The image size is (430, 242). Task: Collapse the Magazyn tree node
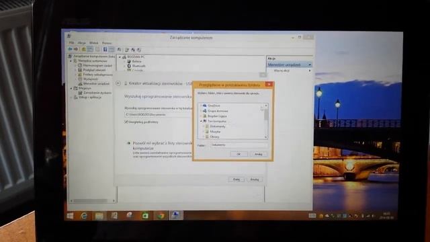click(71, 88)
